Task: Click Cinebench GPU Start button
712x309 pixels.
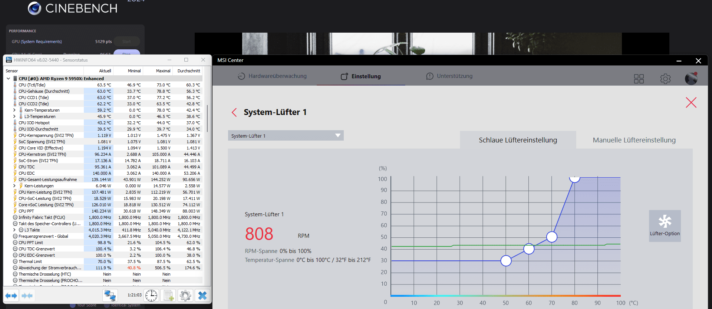Action: pyautogui.click(x=126, y=42)
